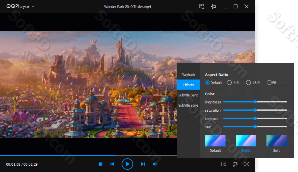Choose the 4:3 aspect ratio
This screenshot has height=172, width=298.
pyautogui.click(x=229, y=83)
